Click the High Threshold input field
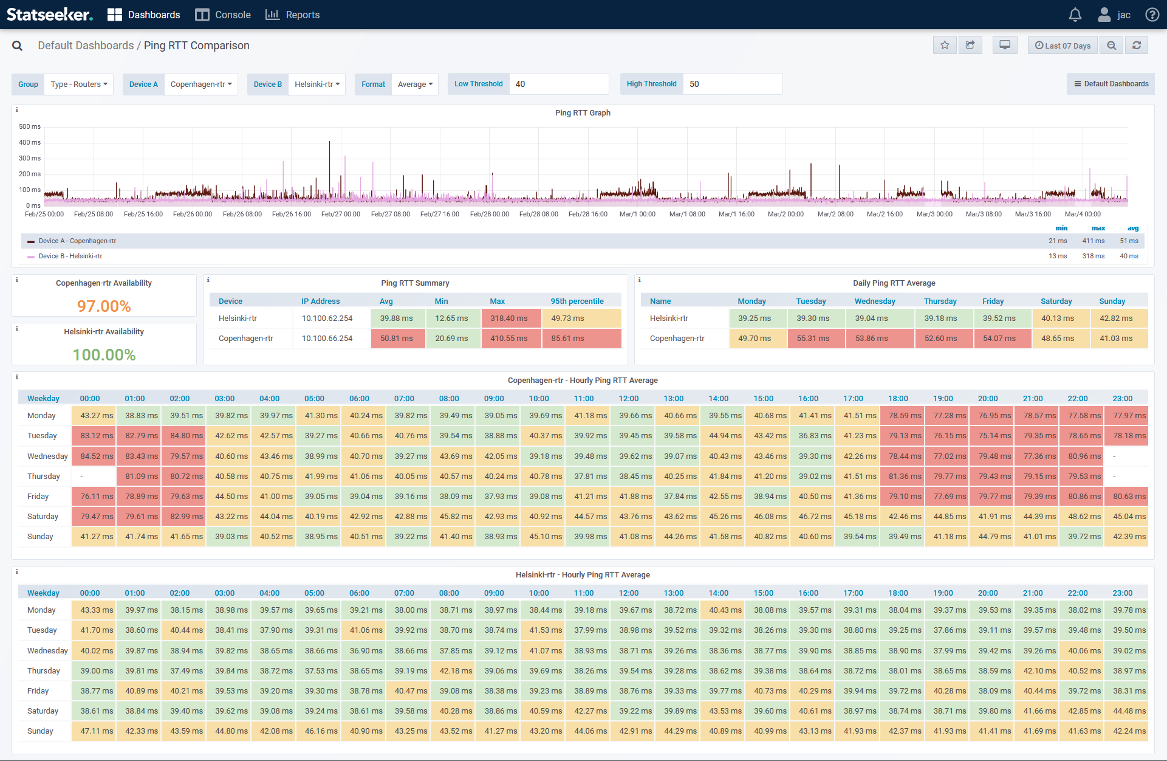This screenshot has width=1167, height=761. [x=733, y=83]
